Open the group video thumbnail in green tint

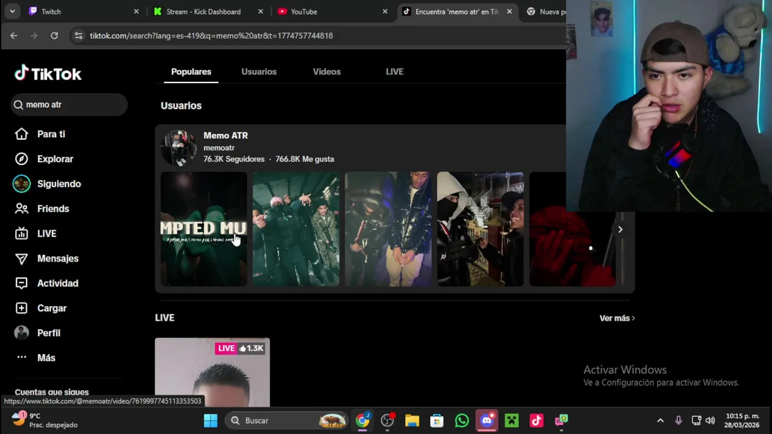point(296,229)
